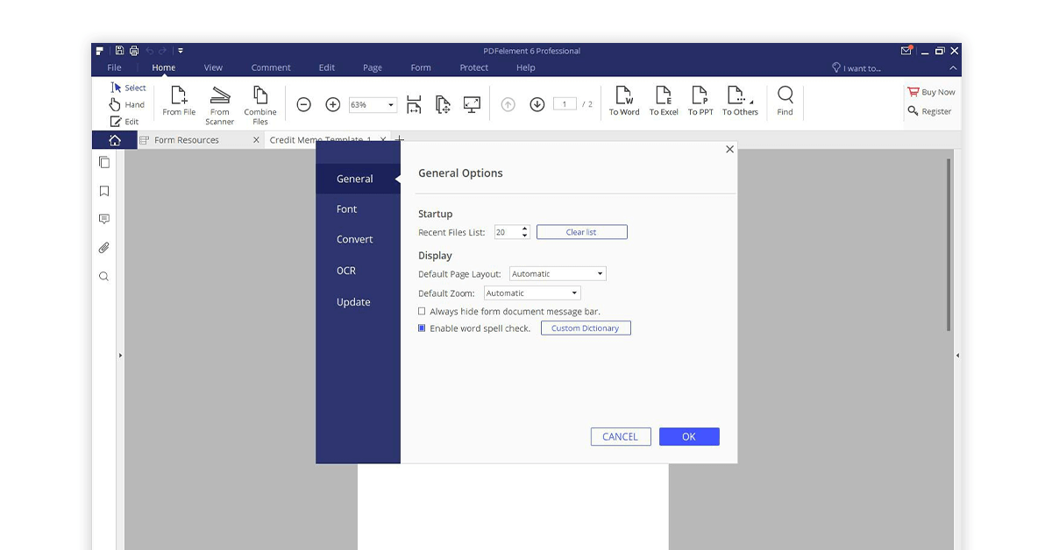
Task: Click Fit Width icon
Action: [x=415, y=104]
